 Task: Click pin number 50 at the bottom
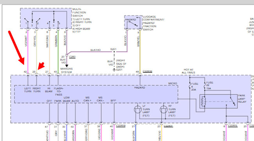pos(72,127)
